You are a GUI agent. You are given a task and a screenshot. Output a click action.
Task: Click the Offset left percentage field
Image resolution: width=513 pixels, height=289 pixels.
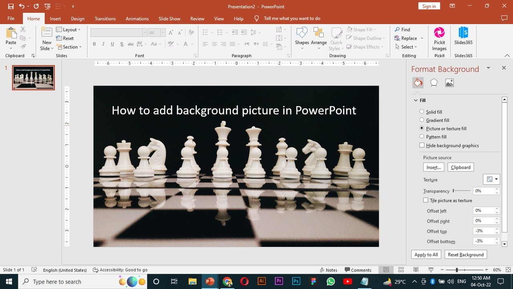(x=483, y=210)
